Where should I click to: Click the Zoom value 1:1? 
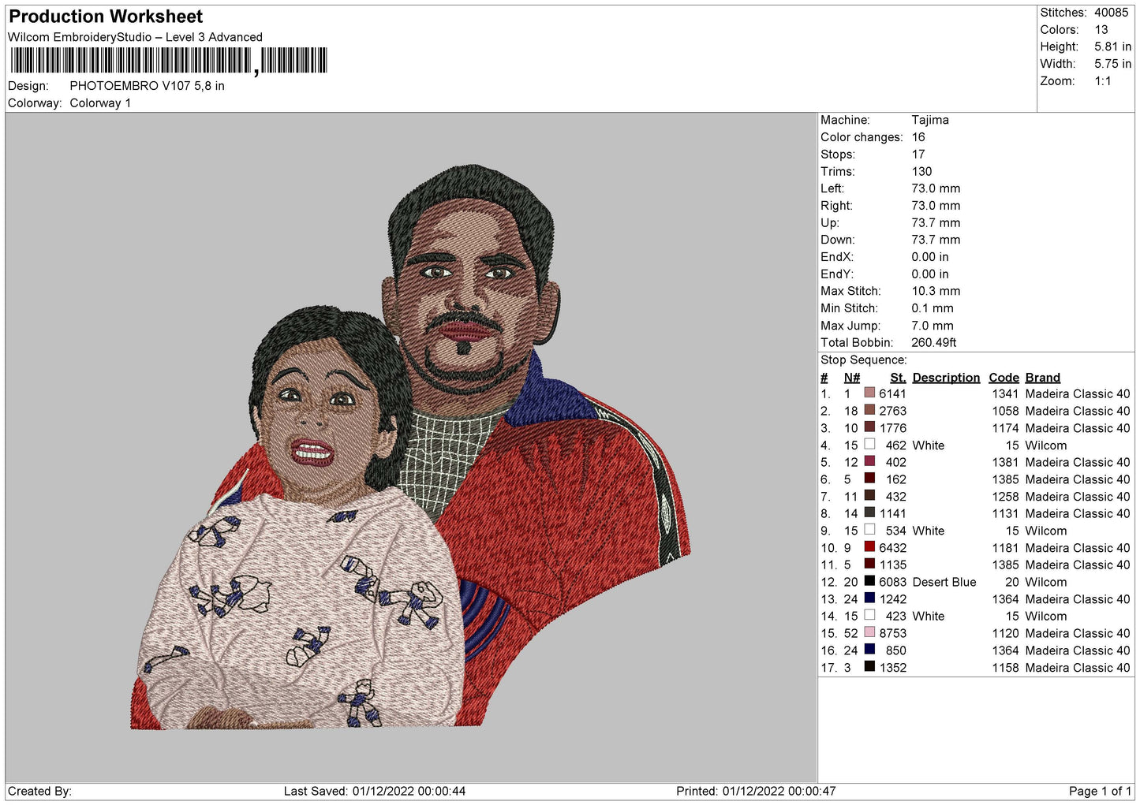(x=1102, y=81)
